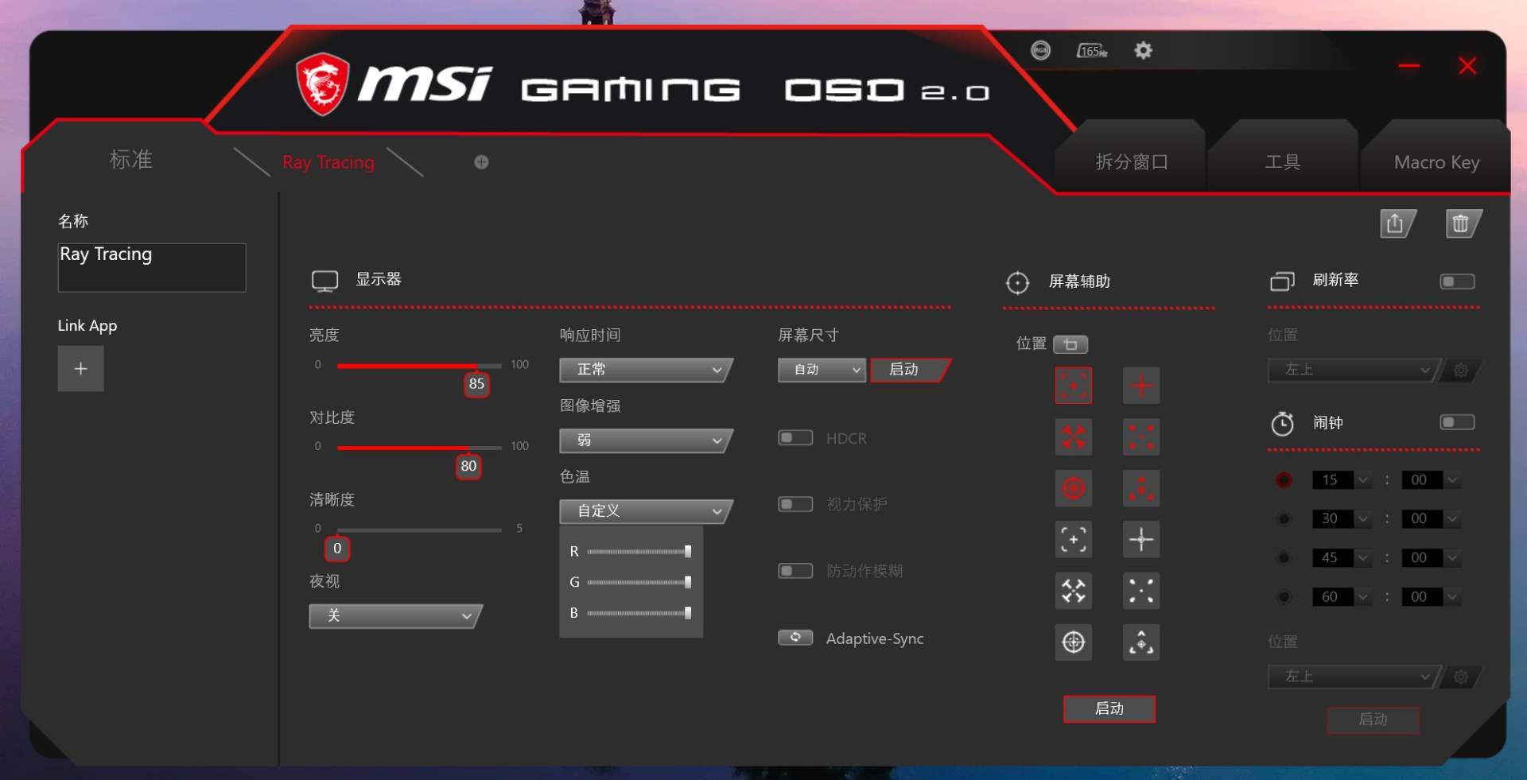
Task: Open the 工具 tools tab
Action: point(1283,162)
